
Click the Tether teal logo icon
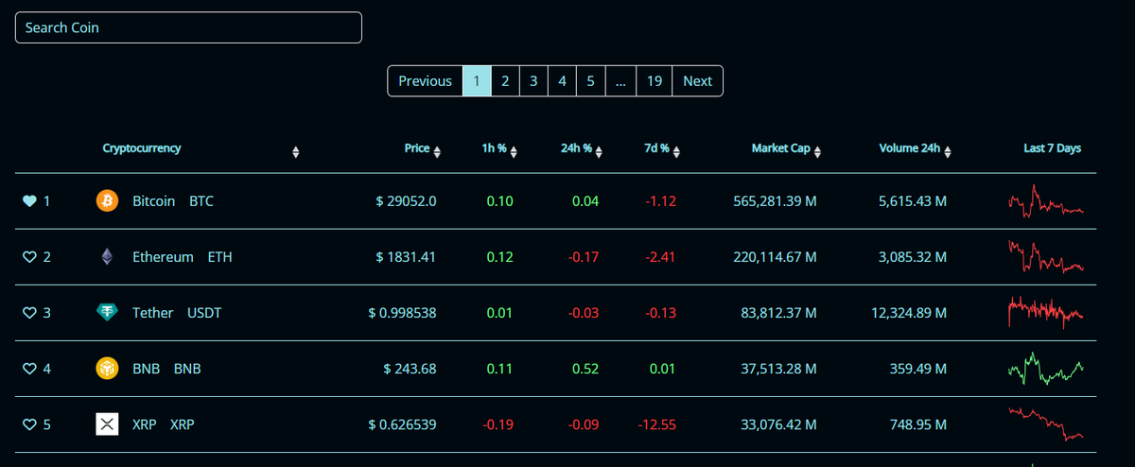point(107,313)
